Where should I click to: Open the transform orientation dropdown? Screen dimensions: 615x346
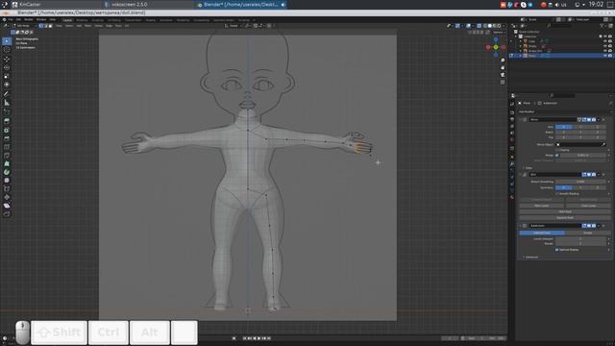coord(233,26)
